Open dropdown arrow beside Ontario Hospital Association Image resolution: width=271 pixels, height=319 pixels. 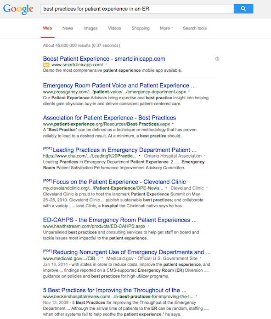click(x=205, y=156)
